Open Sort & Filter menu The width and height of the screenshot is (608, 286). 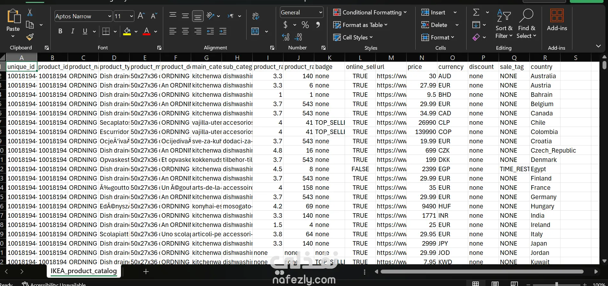tap(504, 24)
